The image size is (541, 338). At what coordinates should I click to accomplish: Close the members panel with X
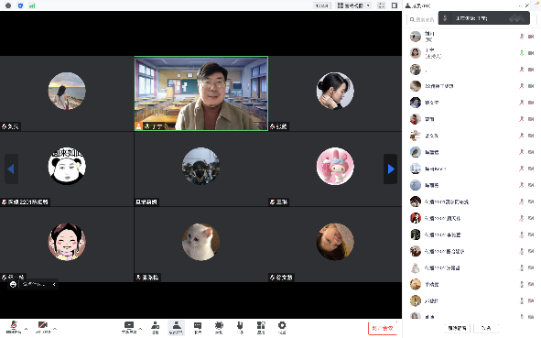coord(527,5)
